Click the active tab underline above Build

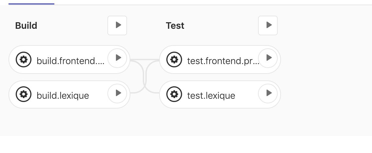pyautogui.click(x=31, y=4)
